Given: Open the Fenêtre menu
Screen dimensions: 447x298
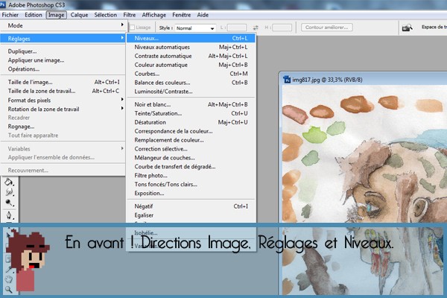Looking at the screenshot, I should tap(181, 15).
